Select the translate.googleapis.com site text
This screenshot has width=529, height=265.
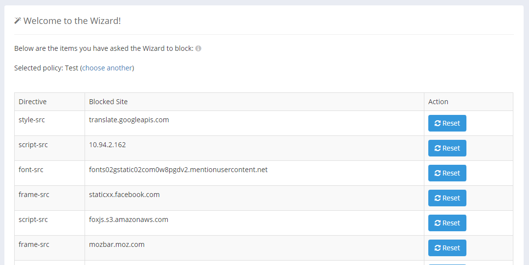129,120
